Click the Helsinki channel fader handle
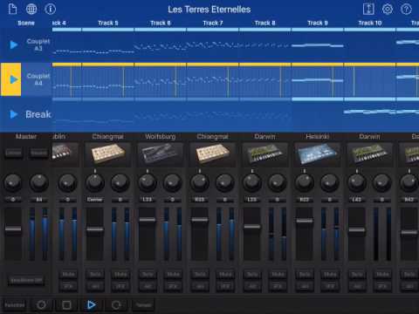Image resolution: width=419 pixels, height=314 pixels. click(x=305, y=221)
